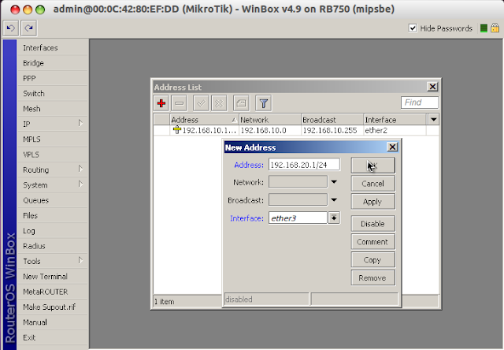Click the Interface field showing ether3

click(x=298, y=218)
